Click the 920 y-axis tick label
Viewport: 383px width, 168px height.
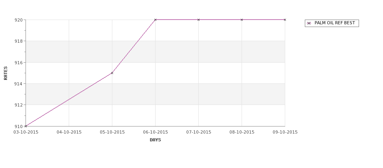tap(18, 20)
